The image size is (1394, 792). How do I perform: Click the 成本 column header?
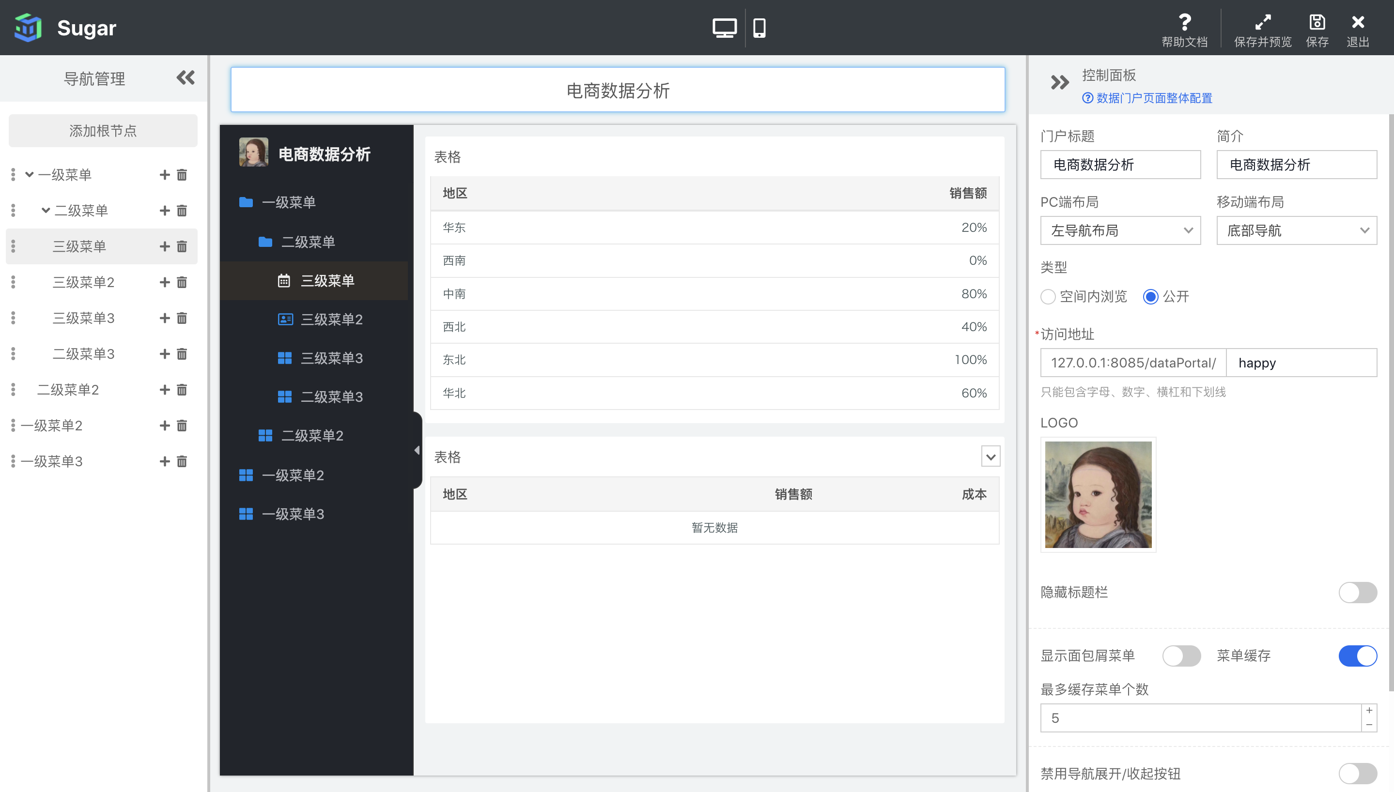(974, 494)
